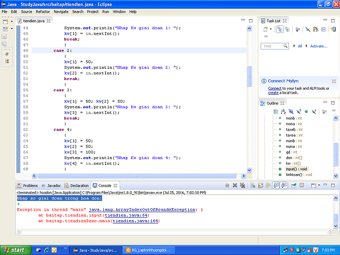Toggle Categorized view in Task List
The width and height of the screenshot is (340, 255).
280,30
